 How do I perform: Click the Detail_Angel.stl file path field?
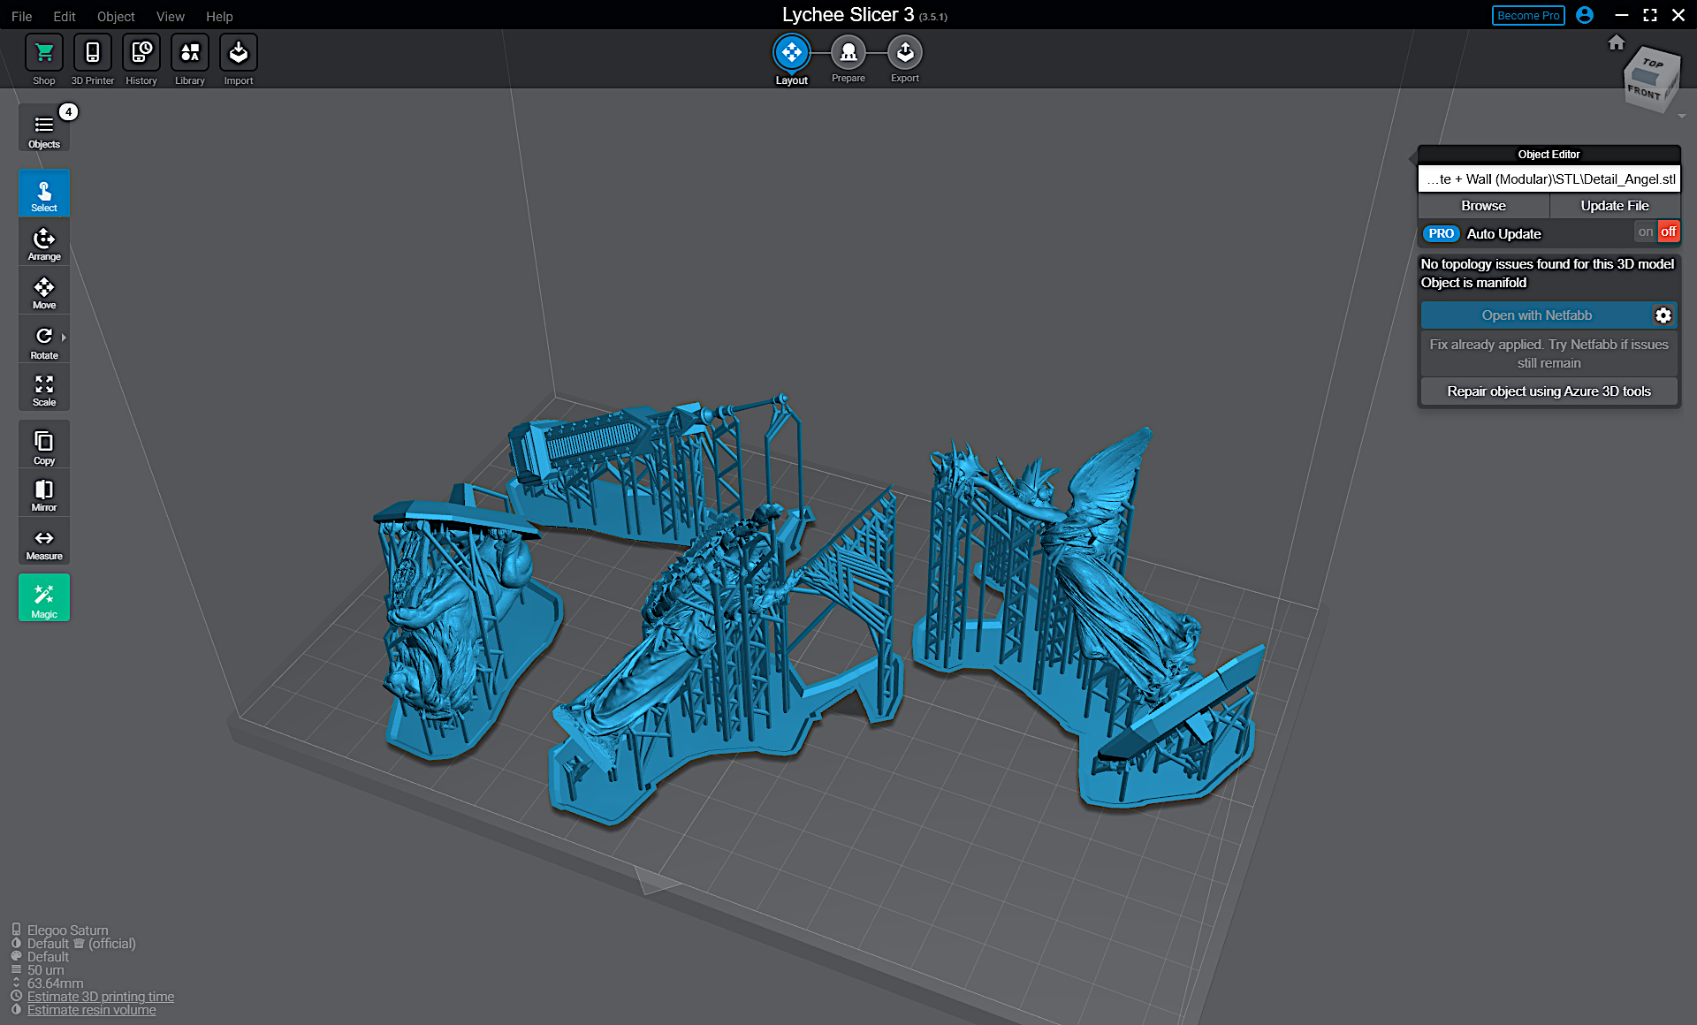tap(1549, 179)
